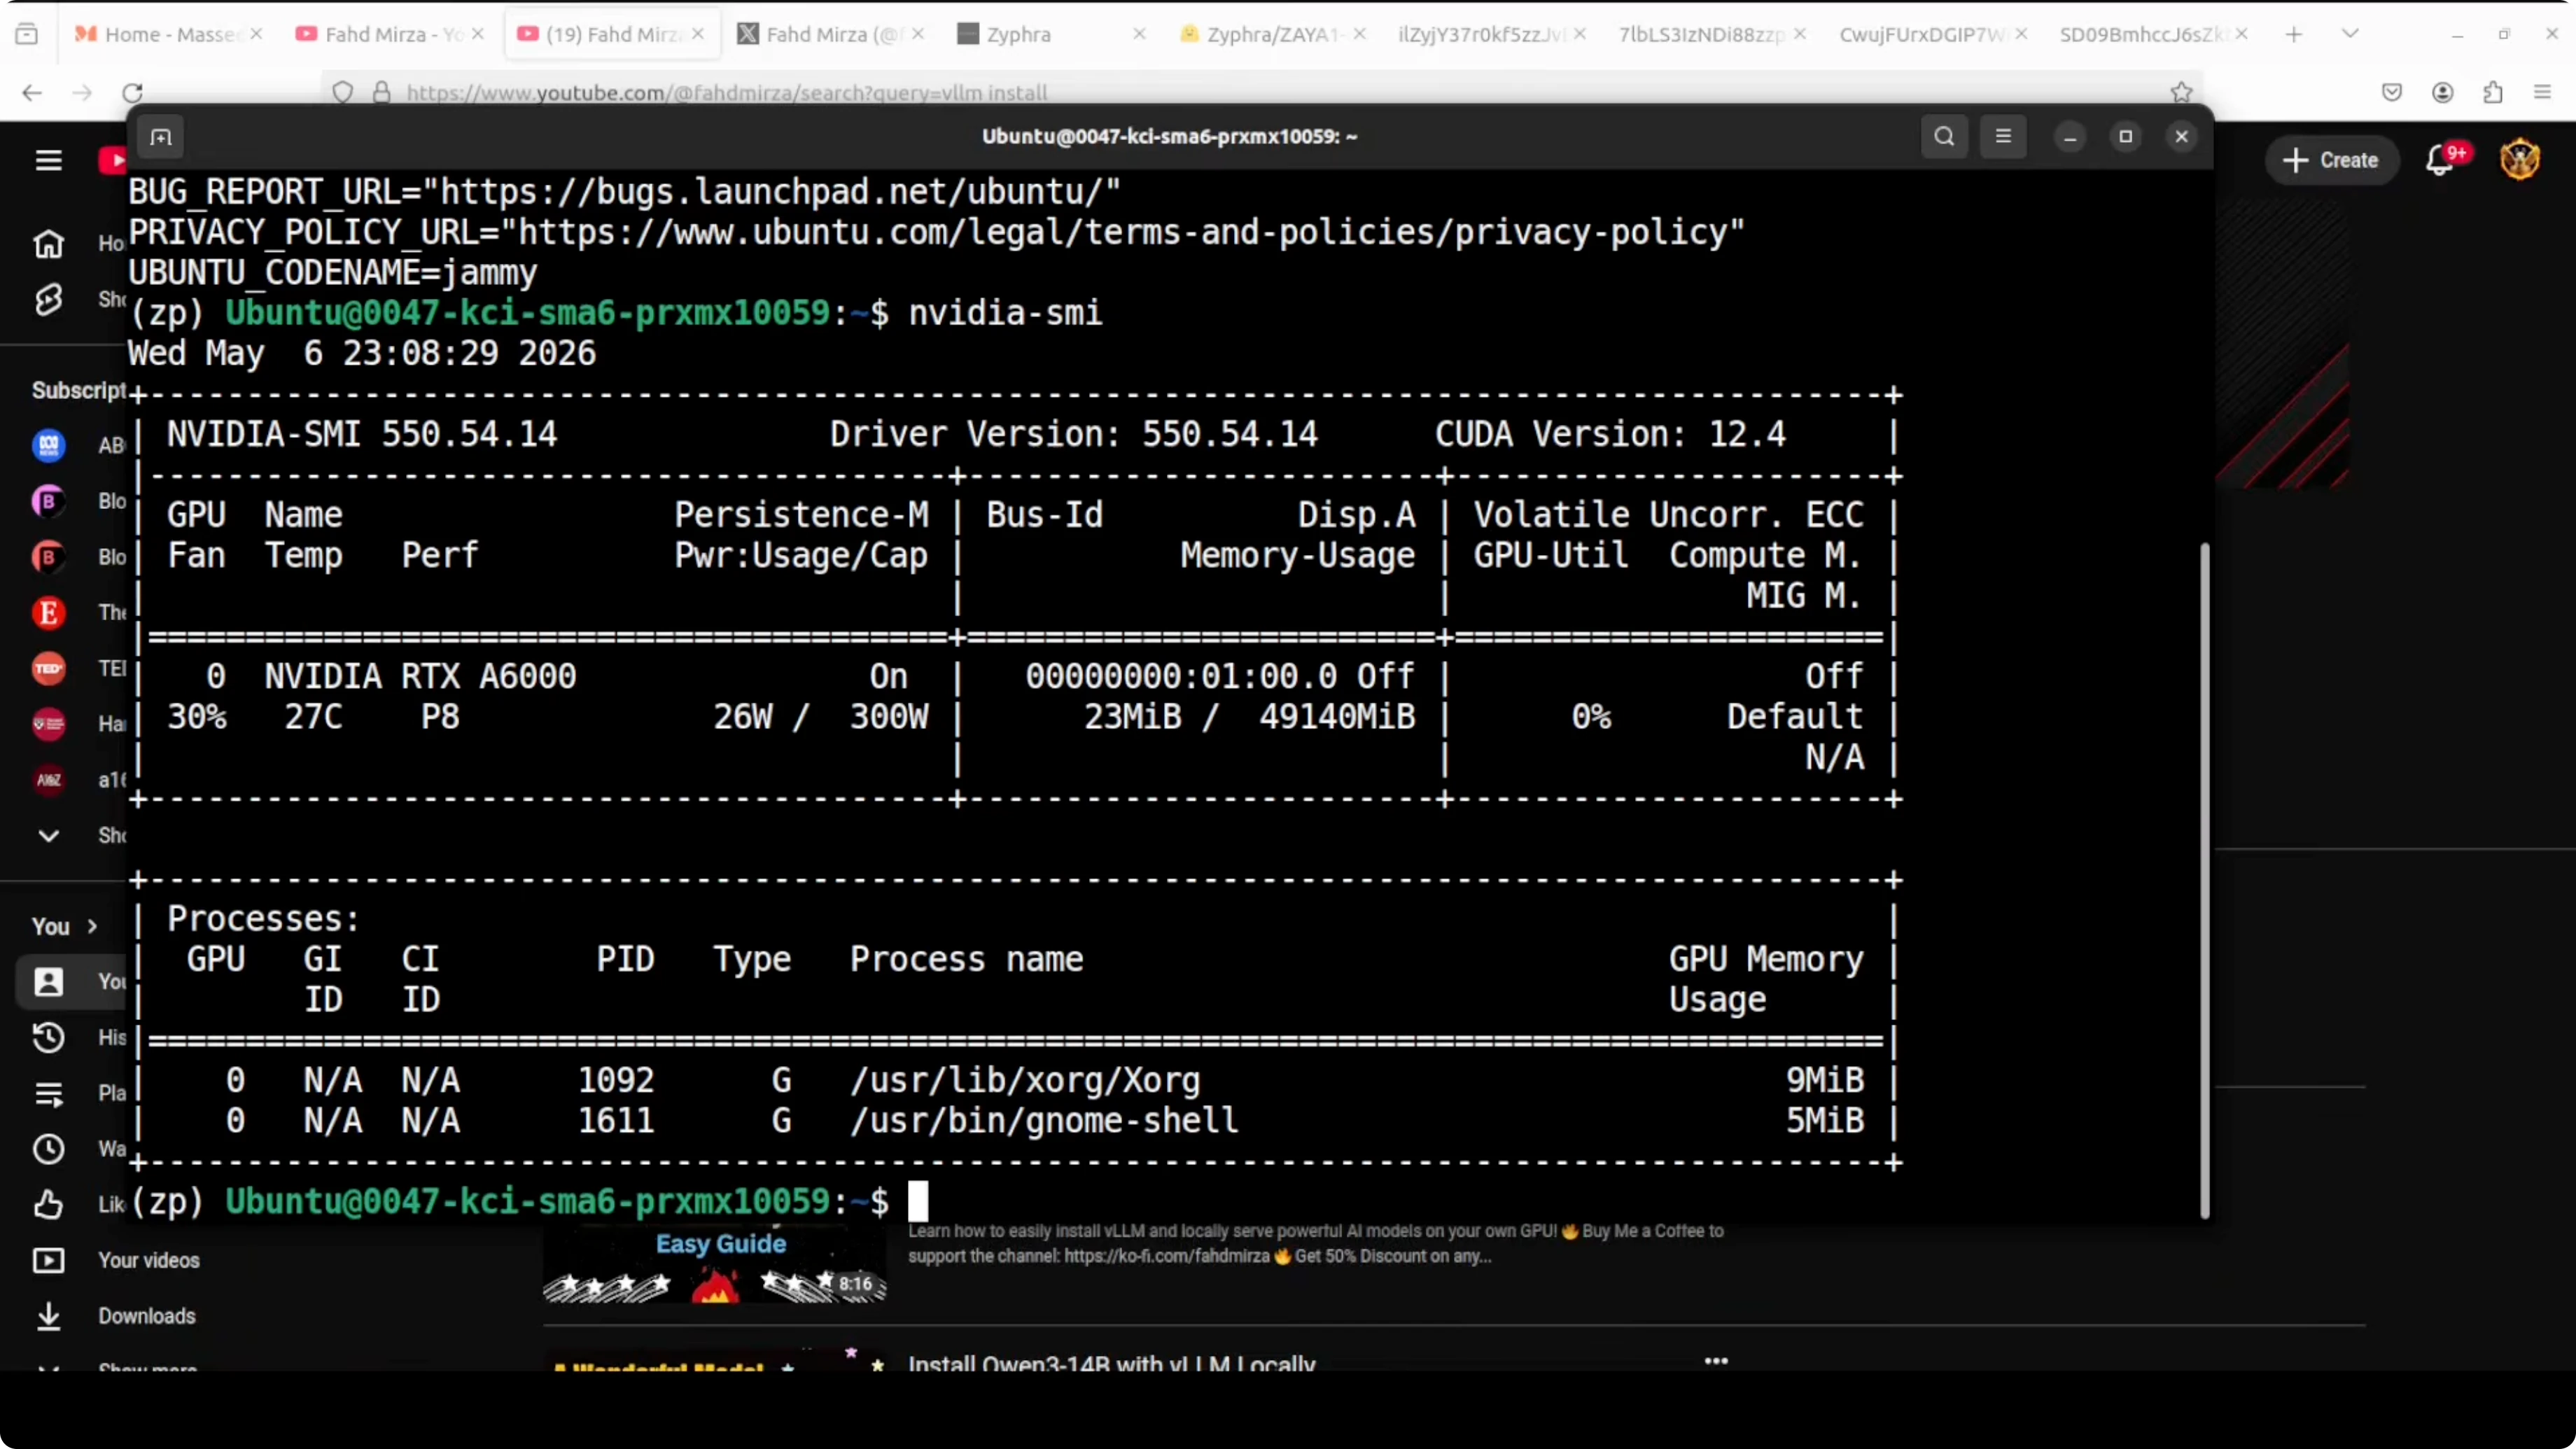Open the YouTube sidebar guide hamburger menu
Image resolution: width=2576 pixels, height=1449 pixels.
48,160
